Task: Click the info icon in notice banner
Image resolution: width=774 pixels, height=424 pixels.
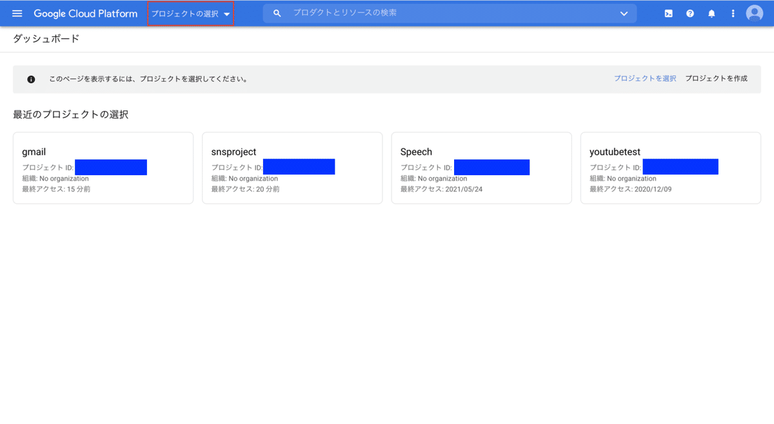Action: click(31, 79)
